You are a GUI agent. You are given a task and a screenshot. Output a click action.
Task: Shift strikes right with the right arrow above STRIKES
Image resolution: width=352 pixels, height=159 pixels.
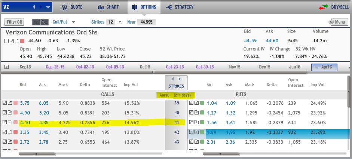tap(180, 79)
